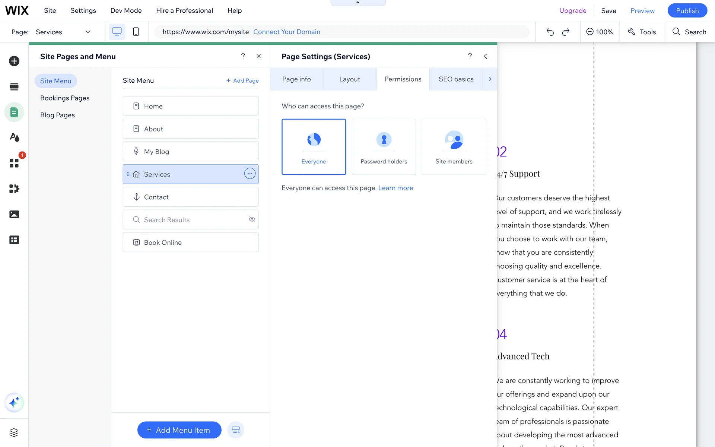Open the Add Apps icon with notification
The image size is (715, 447).
pyautogui.click(x=14, y=163)
